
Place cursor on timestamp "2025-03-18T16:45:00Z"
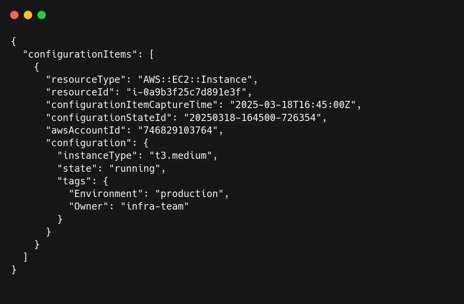click(293, 105)
